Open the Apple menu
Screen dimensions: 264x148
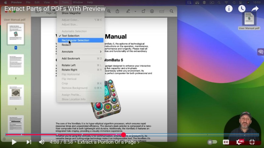[x=6, y=2]
